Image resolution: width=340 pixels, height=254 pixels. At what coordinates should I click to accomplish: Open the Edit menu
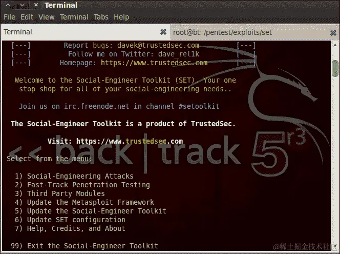[27, 17]
